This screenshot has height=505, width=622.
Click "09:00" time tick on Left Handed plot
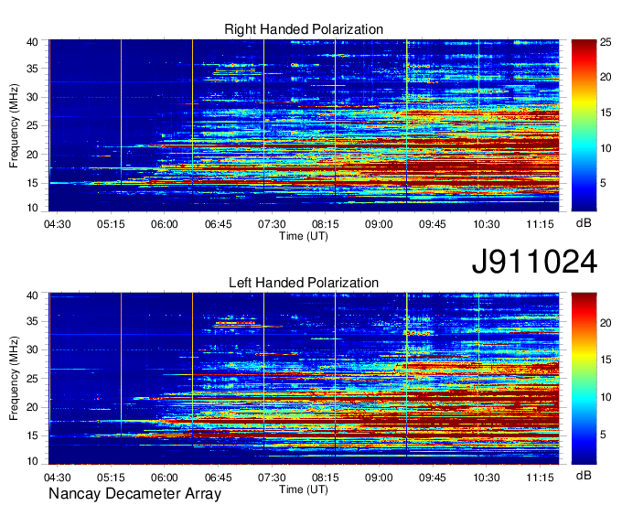[379, 478]
